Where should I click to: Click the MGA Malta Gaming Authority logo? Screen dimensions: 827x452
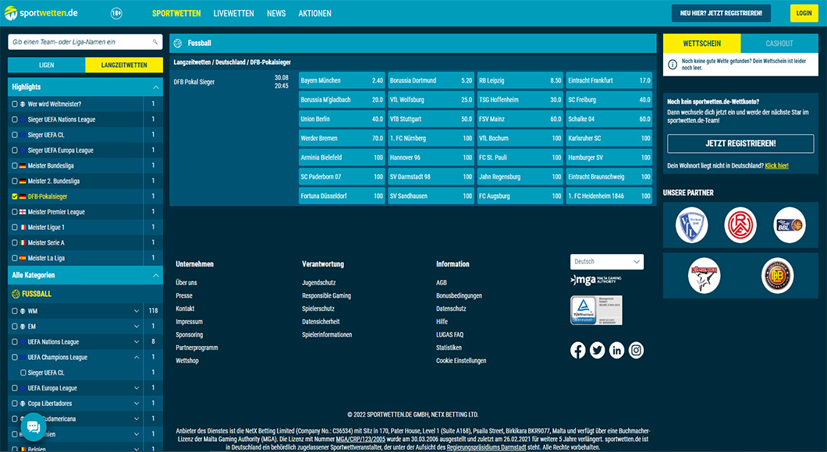click(x=595, y=280)
